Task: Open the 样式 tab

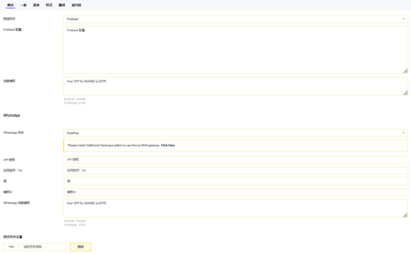Action: 49,5
